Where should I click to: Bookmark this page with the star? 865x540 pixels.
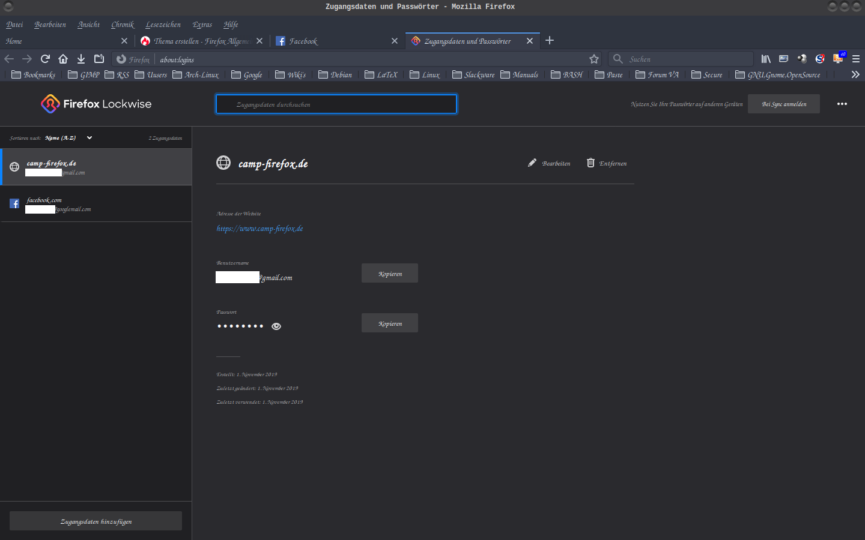[x=594, y=59]
